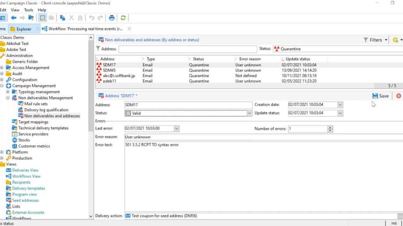
Task: Select Target mappings in tree
Action: tap(33, 122)
